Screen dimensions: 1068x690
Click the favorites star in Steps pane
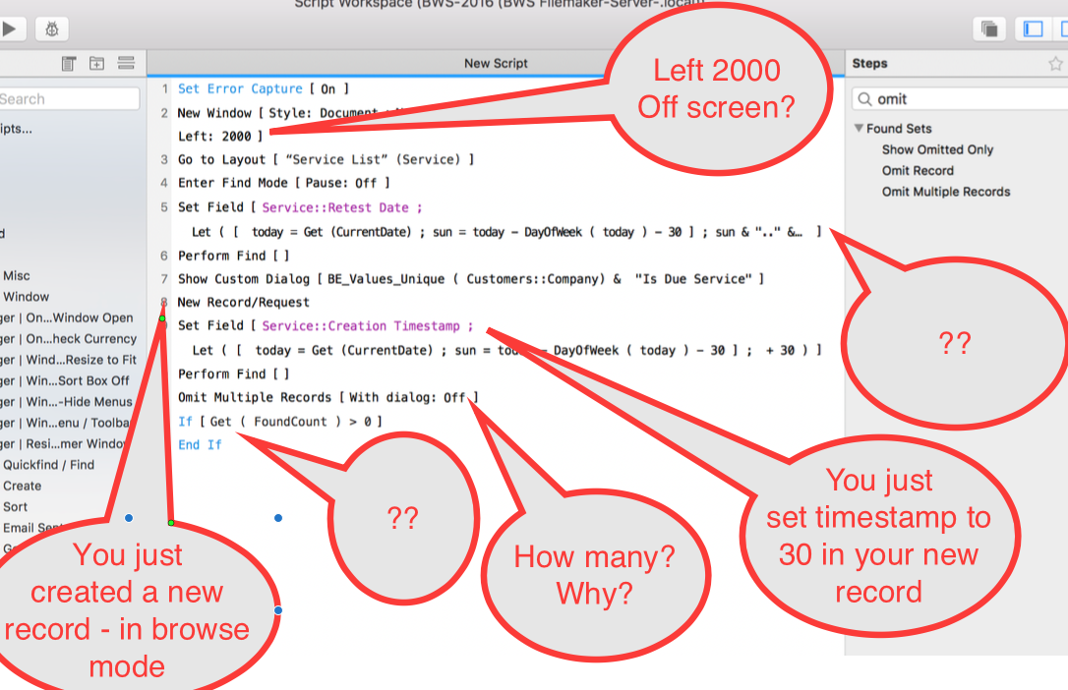(x=1055, y=63)
